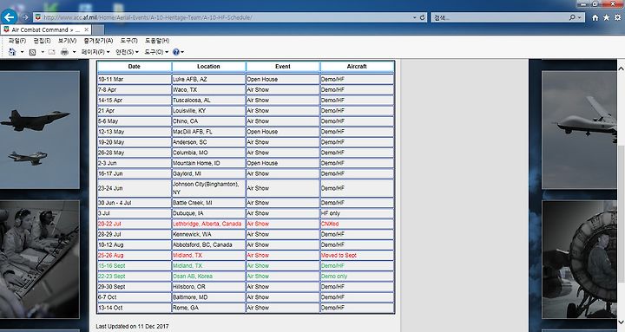Click the CNXed aircraft cell
This screenshot has width=625, height=332.
357,225
